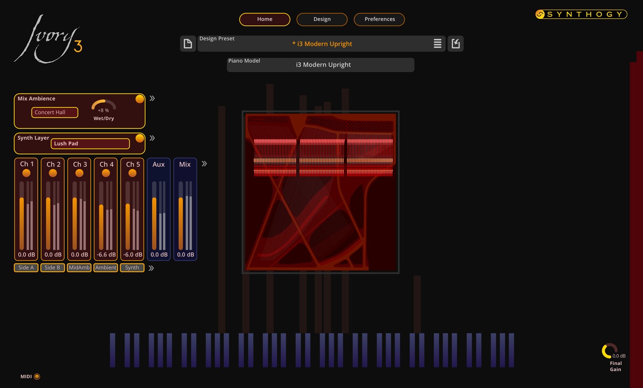Expand the mixer channels panel arrows
Screen dimensions: 643x388
pyautogui.click(x=204, y=164)
